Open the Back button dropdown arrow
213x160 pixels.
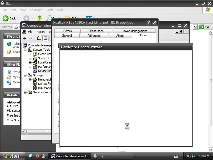19,18
